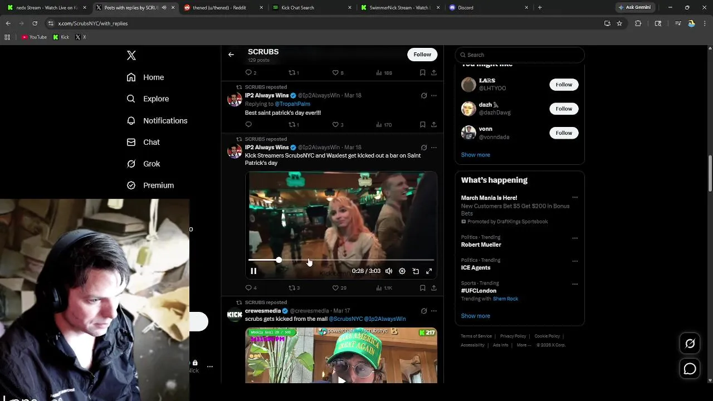Go back from SCRUBS profile

(231, 55)
